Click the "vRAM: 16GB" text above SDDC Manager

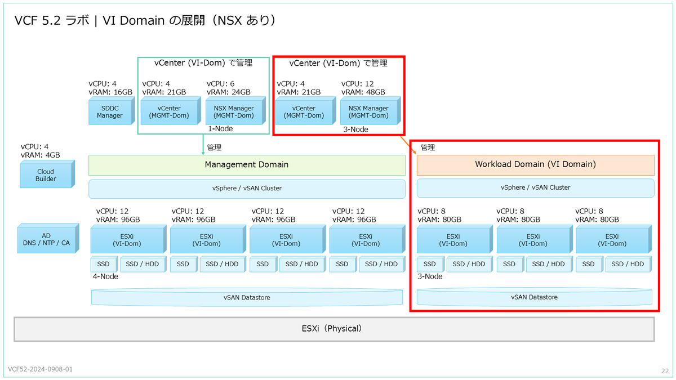tap(110, 92)
